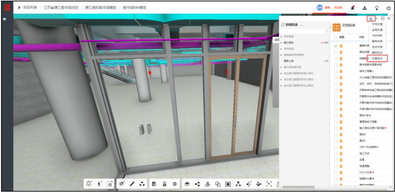Screen dimensions: 395x192
Task: Open the gear settings icon in bottom toolbar
Action: (x=175, y=184)
